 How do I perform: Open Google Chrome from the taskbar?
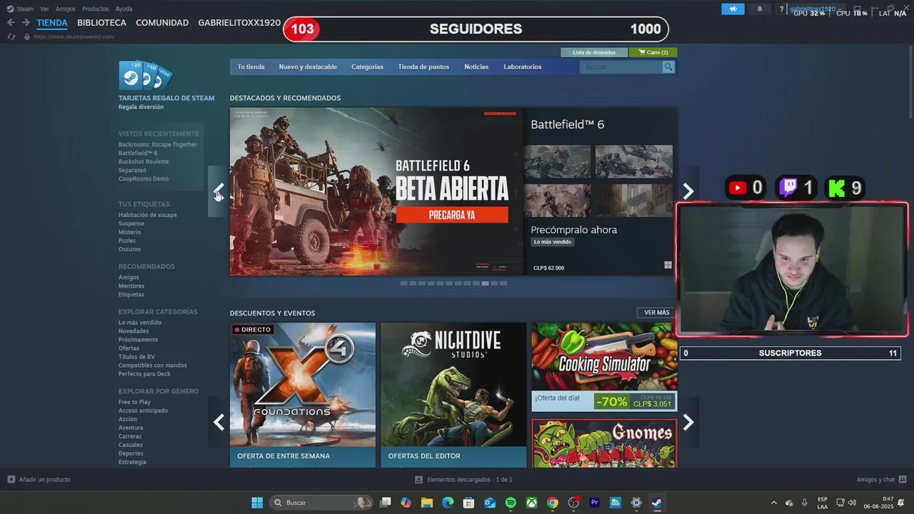tap(553, 503)
